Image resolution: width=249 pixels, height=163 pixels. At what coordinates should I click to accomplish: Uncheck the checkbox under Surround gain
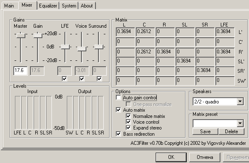tap(99, 79)
